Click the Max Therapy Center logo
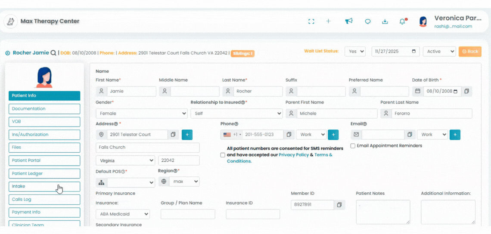 10,21
